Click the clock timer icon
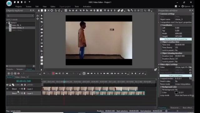 [84, 73]
